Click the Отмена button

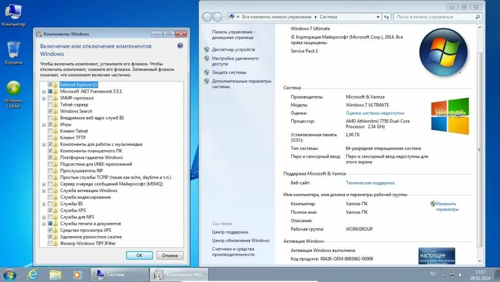click(x=170, y=255)
